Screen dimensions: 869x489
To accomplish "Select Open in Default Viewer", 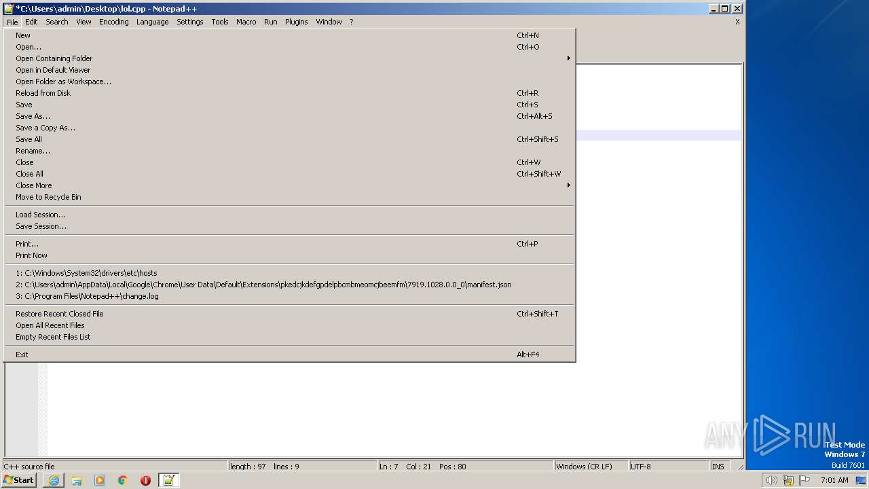I will point(290,70).
